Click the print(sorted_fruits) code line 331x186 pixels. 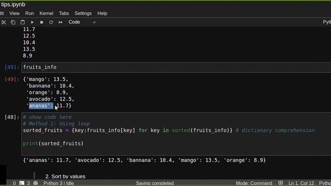[x=53, y=144]
